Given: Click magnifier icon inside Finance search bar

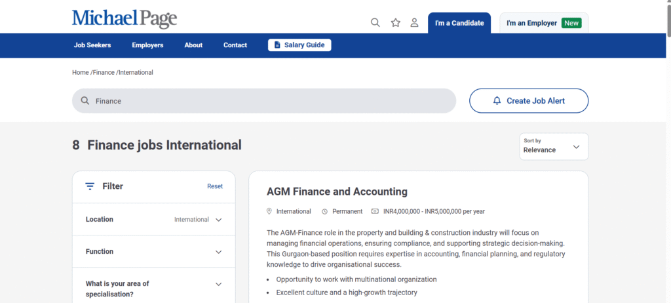Looking at the screenshot, I should point(85,101).
